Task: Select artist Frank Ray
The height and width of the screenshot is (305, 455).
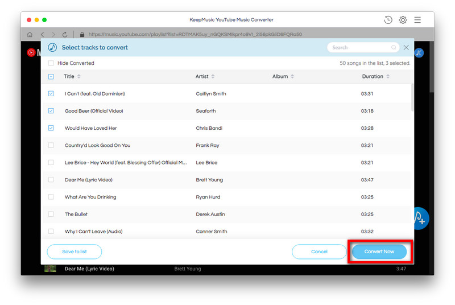Action: (x=208, y=146)
